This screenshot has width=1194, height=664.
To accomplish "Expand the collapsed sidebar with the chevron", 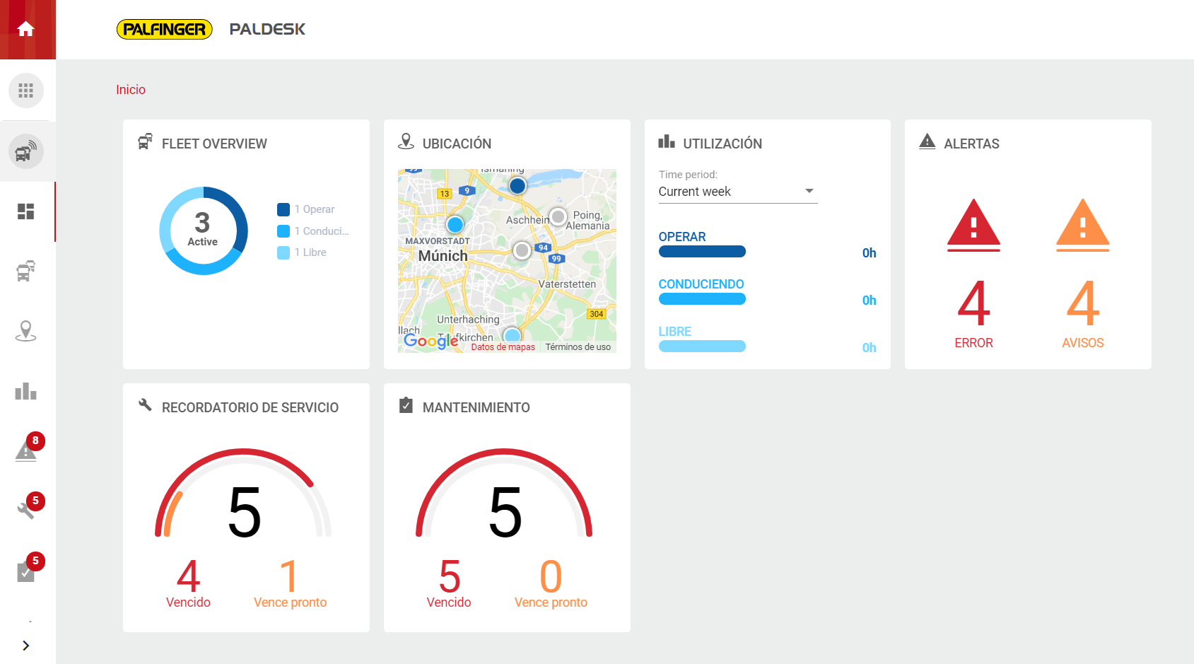I will pyautogui.click(x=27, y=645).
